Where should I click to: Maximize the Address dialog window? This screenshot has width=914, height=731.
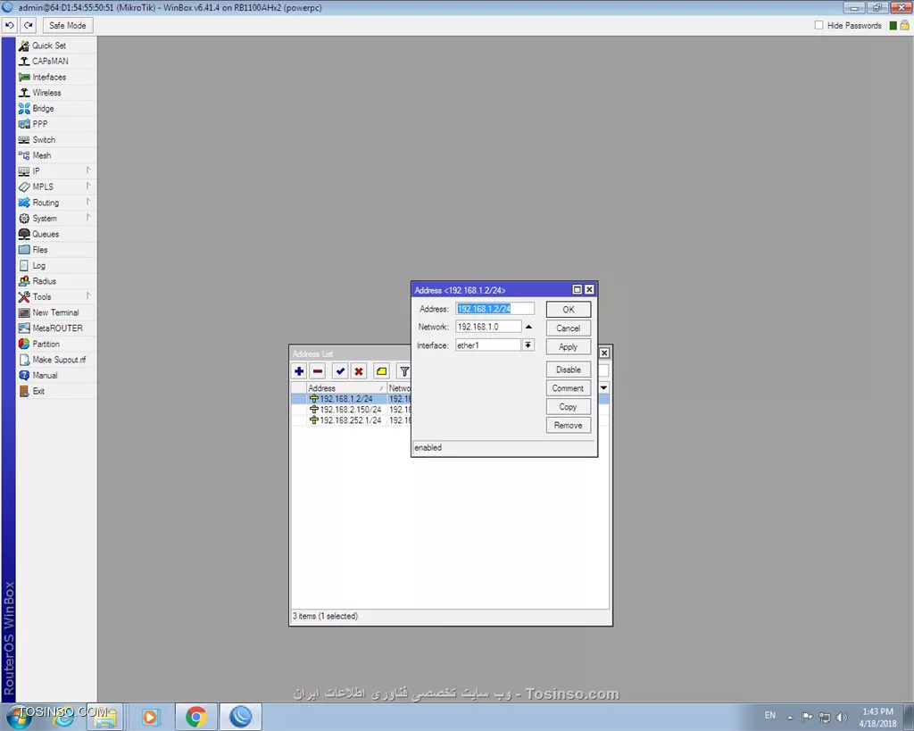[x=577, y=290]
